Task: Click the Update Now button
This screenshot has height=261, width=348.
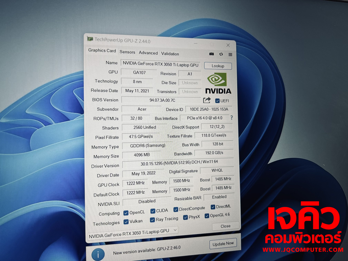Action: [223, 244]
